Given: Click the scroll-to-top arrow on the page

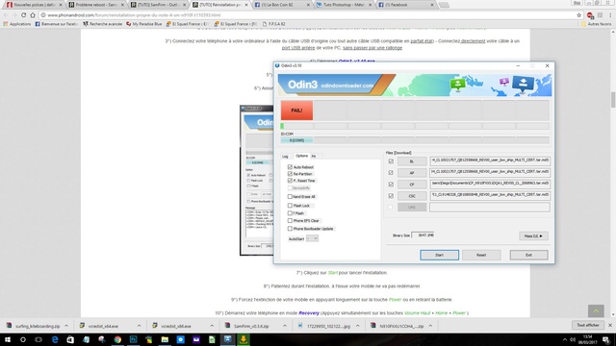Looking at the screenshot, I should (x=596, y=310).
